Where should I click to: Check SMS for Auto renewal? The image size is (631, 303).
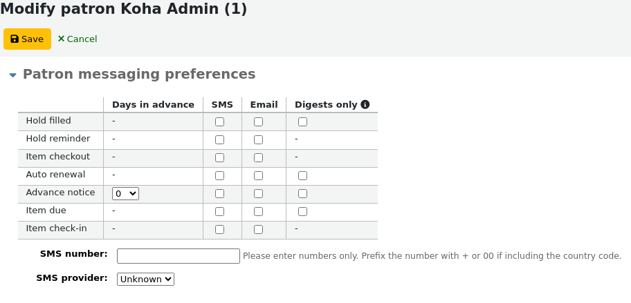coord(219,176)
